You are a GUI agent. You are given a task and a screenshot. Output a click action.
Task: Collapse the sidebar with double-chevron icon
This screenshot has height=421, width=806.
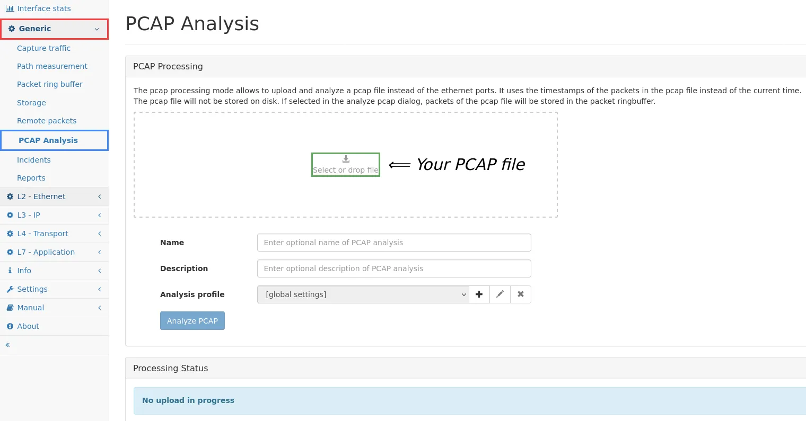(x=7, y=345)
